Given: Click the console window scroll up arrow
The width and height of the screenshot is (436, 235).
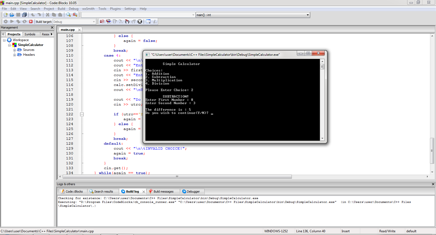Looking at the screenshot, I should pyautogui.click(x=322, y=61).
